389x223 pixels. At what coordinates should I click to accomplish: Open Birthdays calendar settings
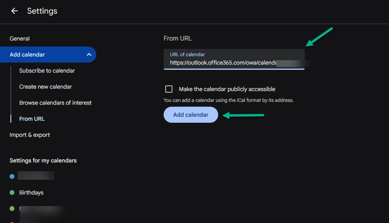pyautogui.click(x=31, y=193)
